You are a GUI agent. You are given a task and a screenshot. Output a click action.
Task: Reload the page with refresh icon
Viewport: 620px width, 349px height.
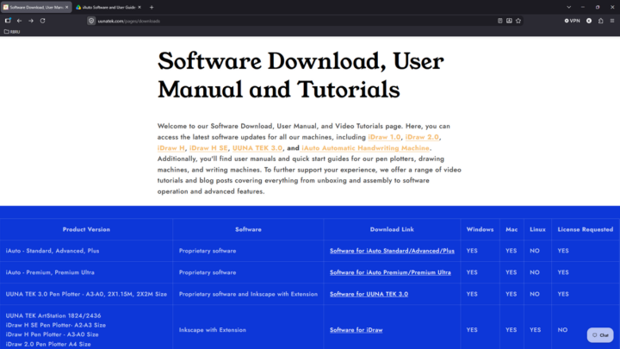click(43, 21)
